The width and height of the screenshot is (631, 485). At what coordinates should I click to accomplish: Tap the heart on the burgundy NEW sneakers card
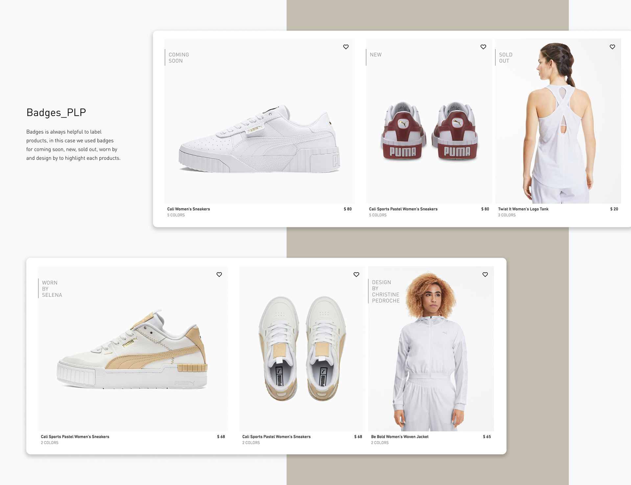click(483, 47)
